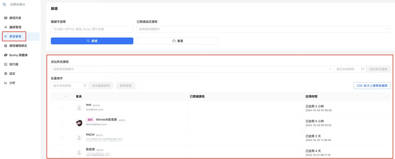395x159 pixels.
Task: Click the 已開通課程 column header
Action: (197, 96)
